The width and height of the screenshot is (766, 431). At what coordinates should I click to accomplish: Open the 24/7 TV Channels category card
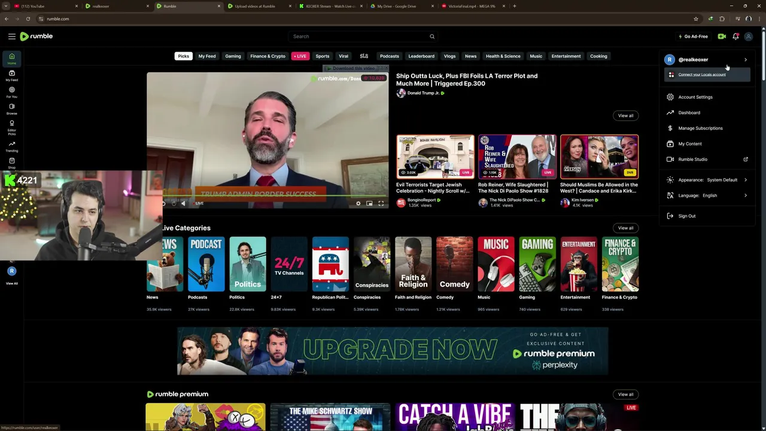289,264
